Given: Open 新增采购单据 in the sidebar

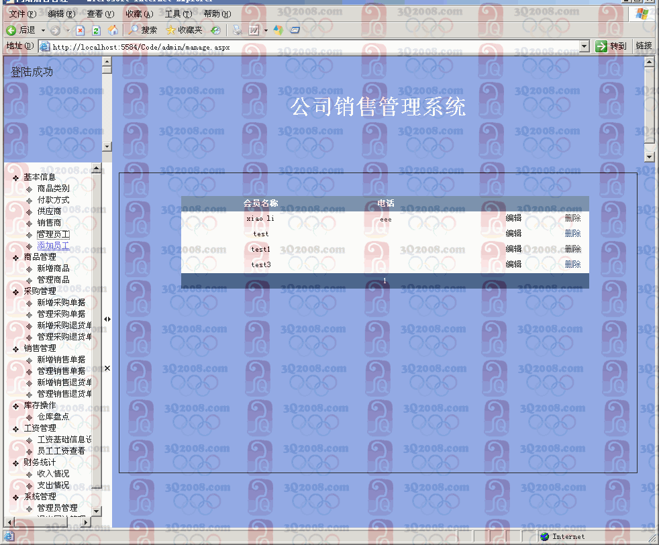Looking at the screenshot, I should coord(61,303).
